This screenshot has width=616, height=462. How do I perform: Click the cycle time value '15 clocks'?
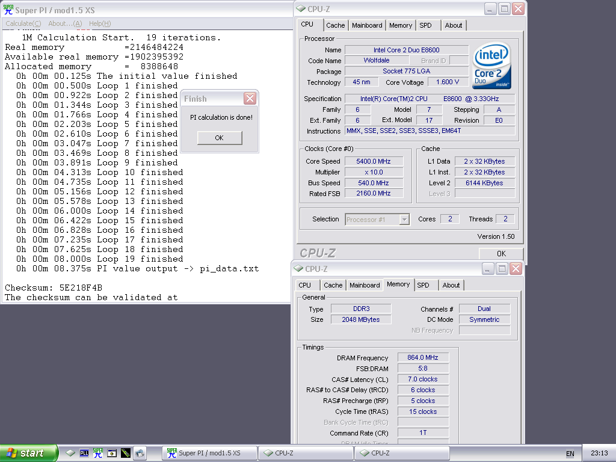423,411
